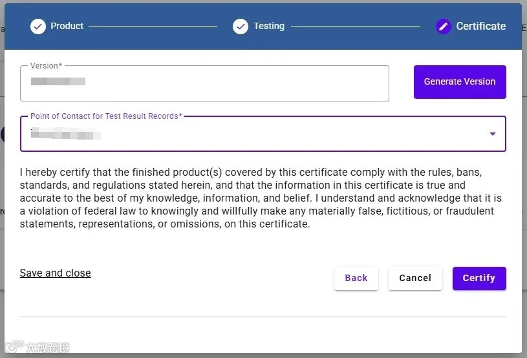Screen dimensions: 527x358
Task: Cancel the certificate dialog
Action: tap(415, 278)
